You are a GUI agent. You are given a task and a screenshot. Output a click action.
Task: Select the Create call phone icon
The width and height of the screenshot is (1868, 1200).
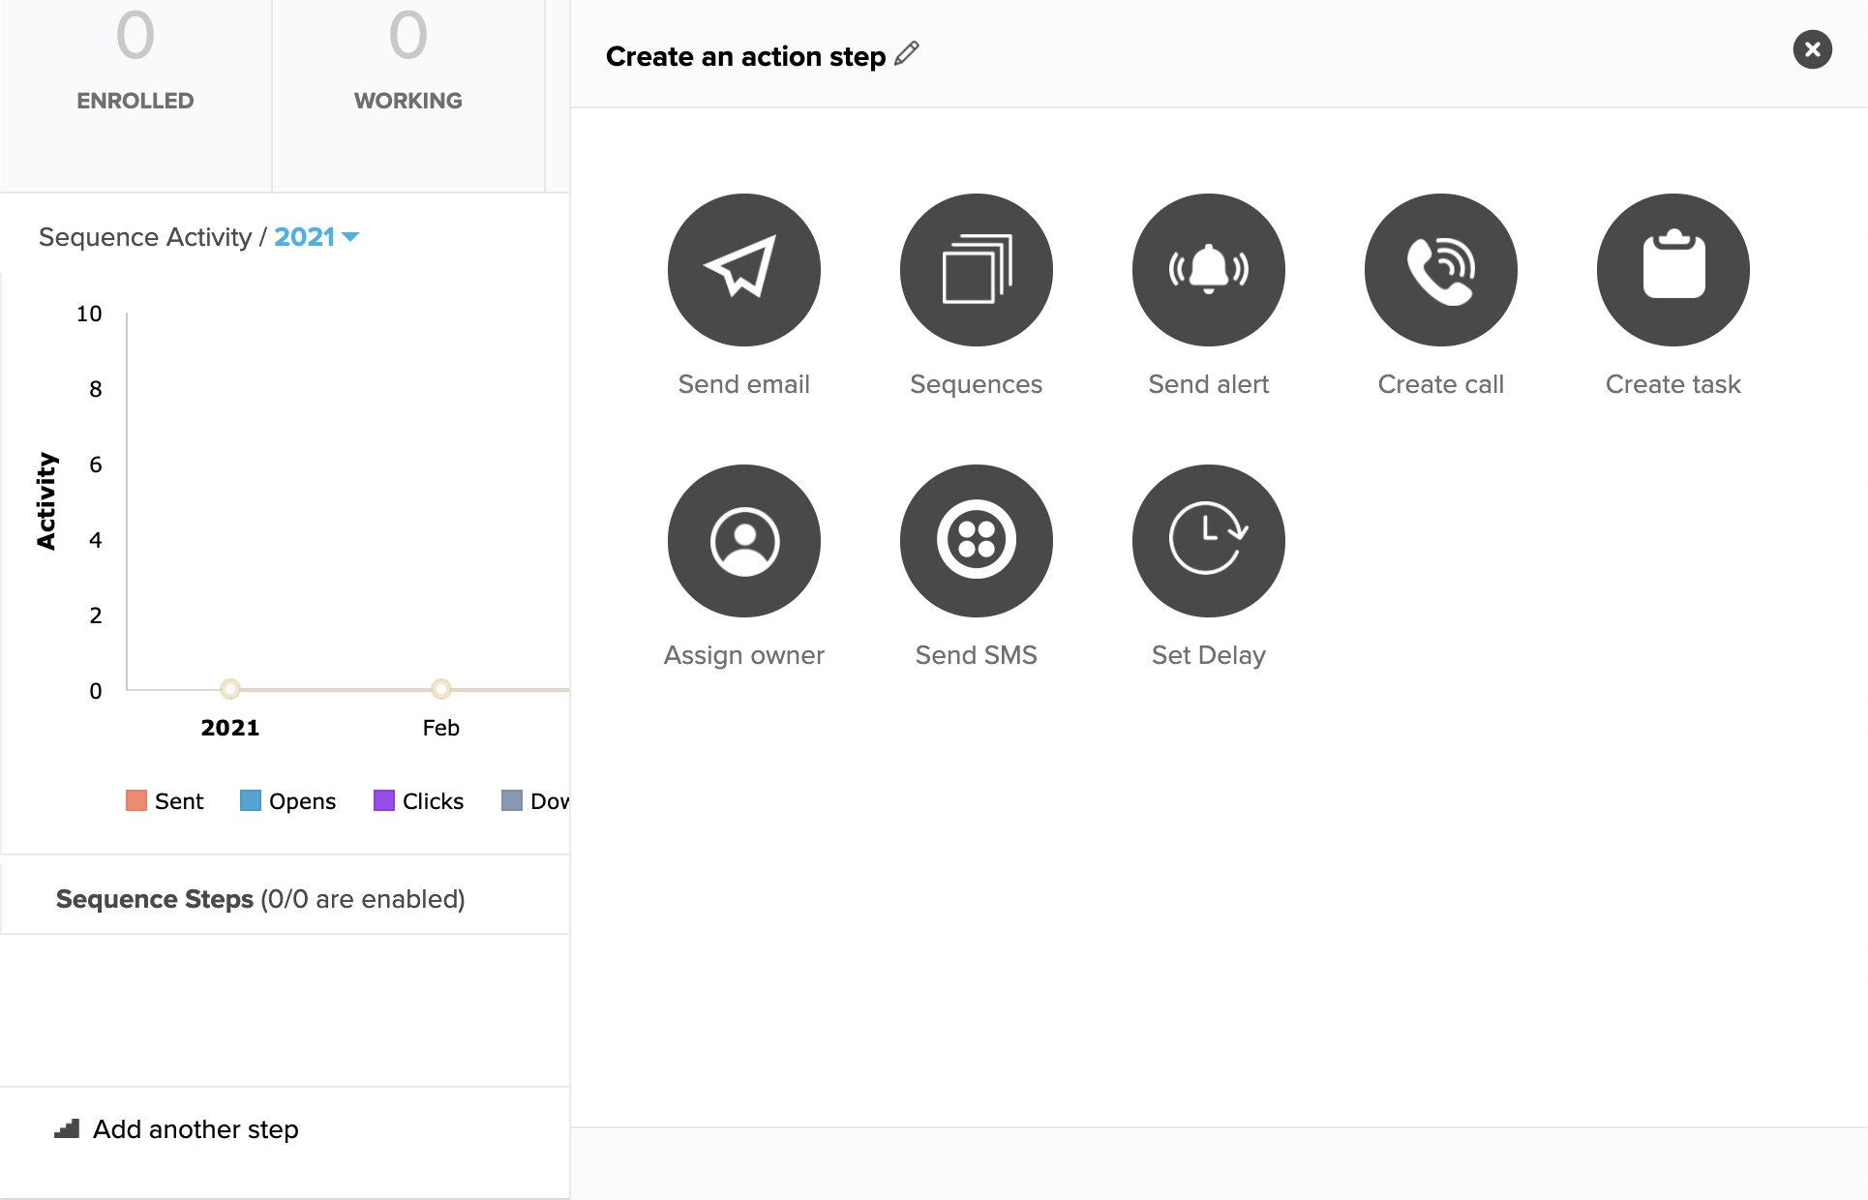click(x=1440, y=270)
